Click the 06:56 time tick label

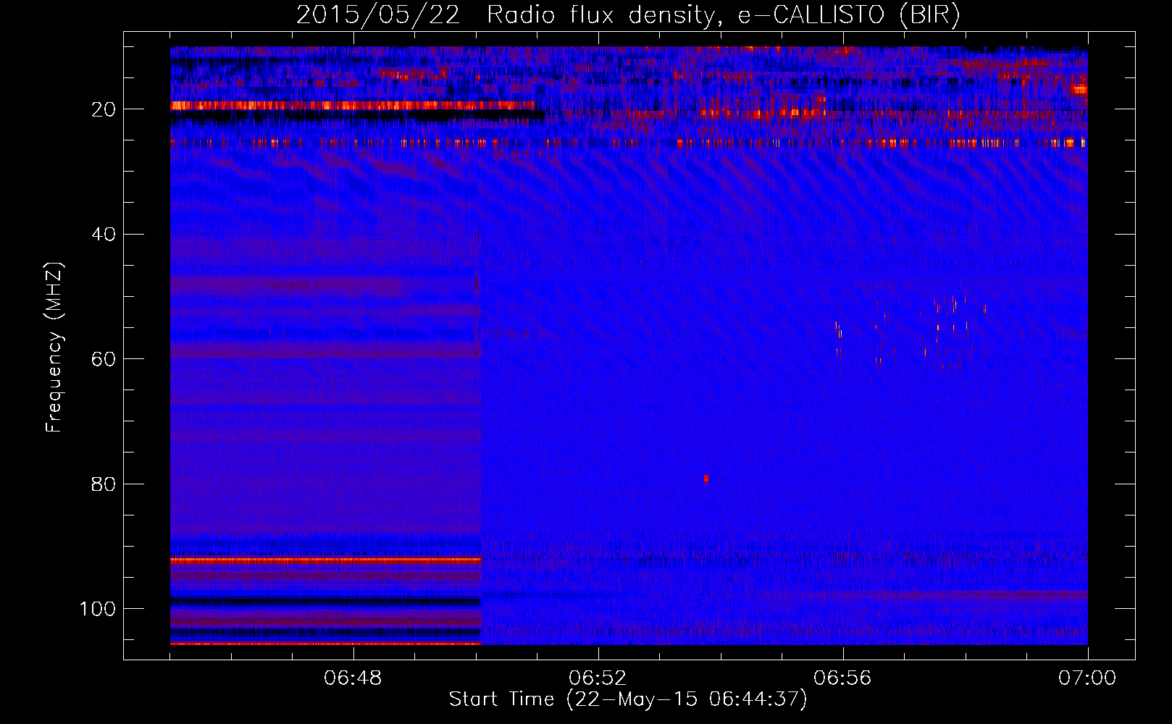(842, 678)
